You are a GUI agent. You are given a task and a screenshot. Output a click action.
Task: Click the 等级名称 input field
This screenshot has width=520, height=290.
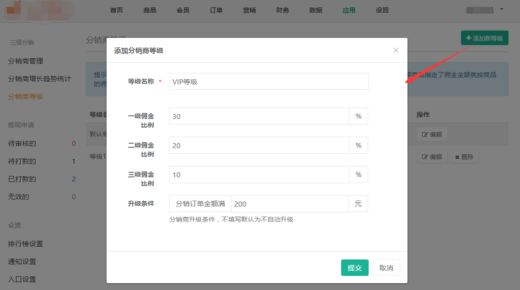click(268, 82)
